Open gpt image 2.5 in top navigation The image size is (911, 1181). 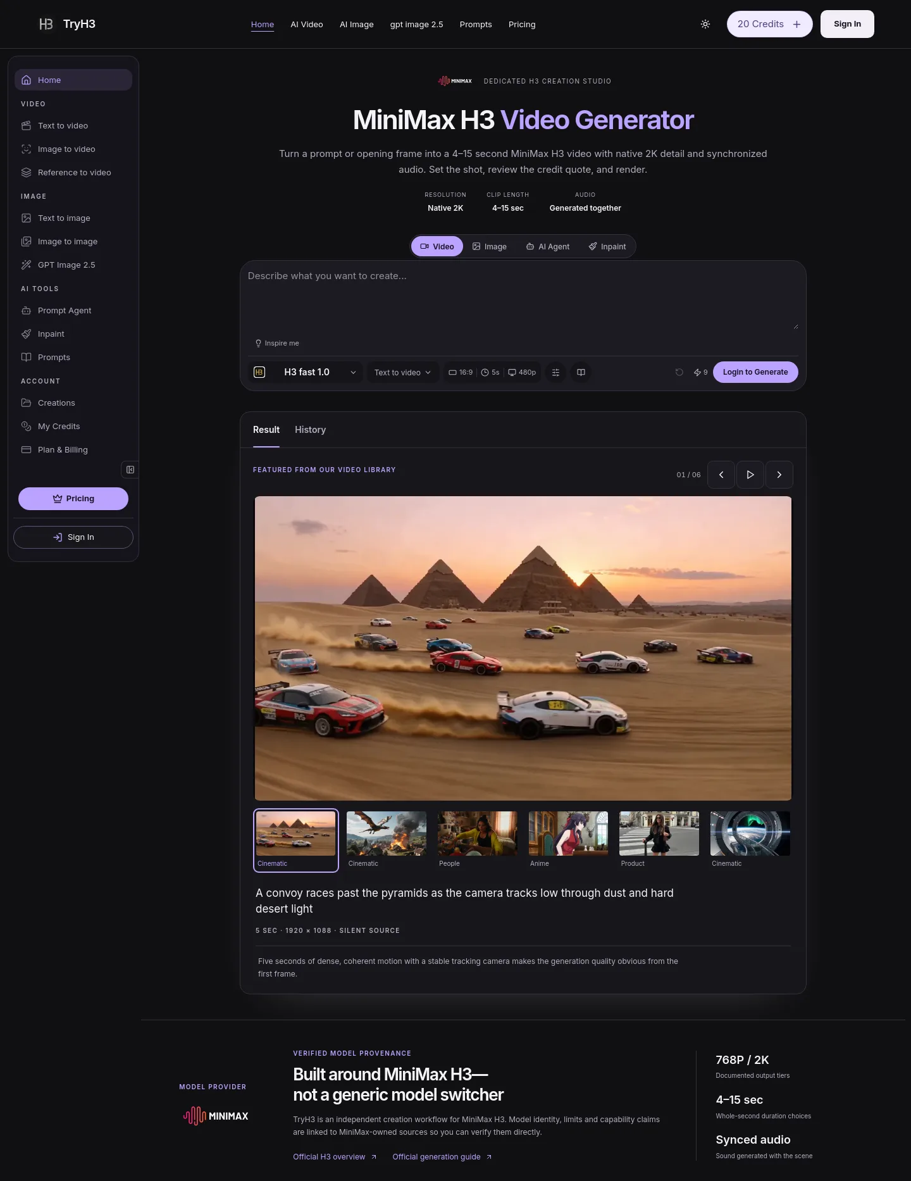point(417,24)
